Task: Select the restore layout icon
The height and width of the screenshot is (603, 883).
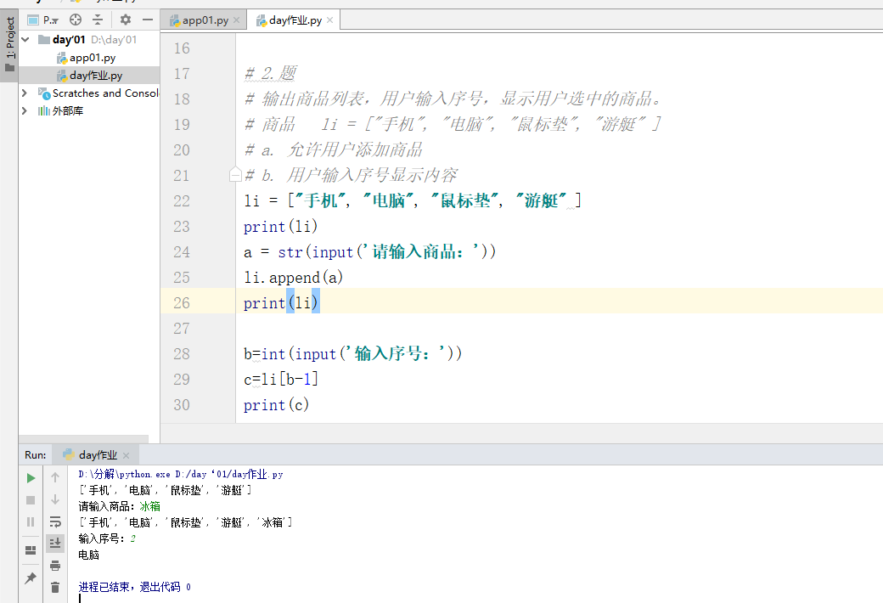Action: click(30, 550)
